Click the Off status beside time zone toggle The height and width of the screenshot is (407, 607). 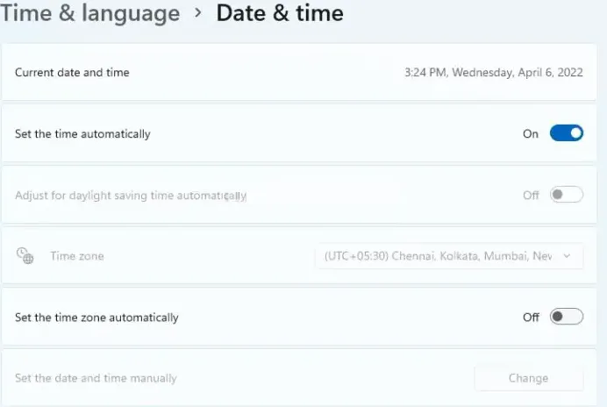[531, 318]
